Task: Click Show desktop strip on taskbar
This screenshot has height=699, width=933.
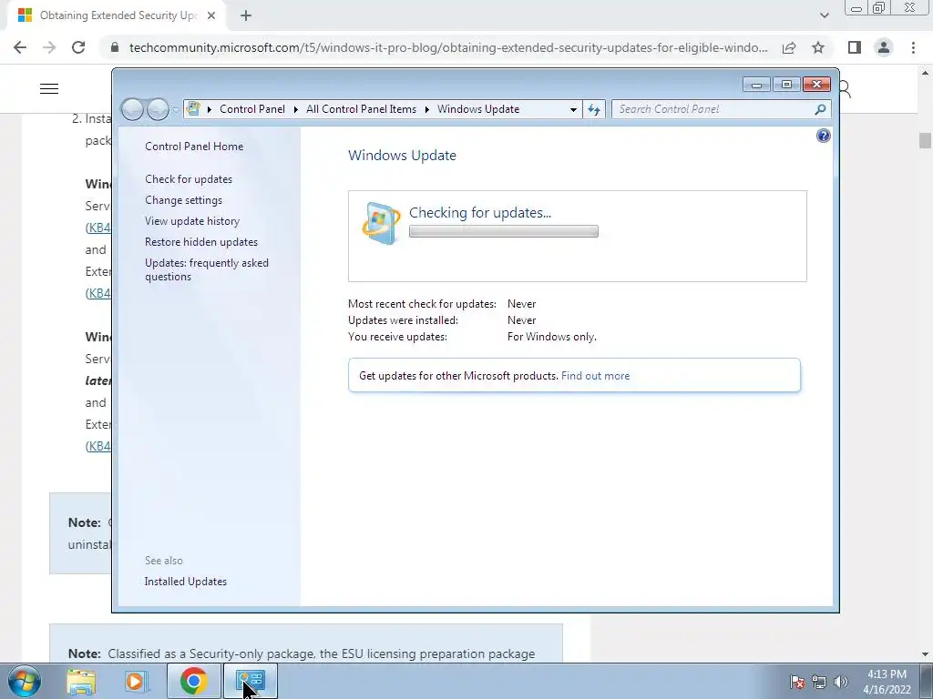Action: point(928,681)
